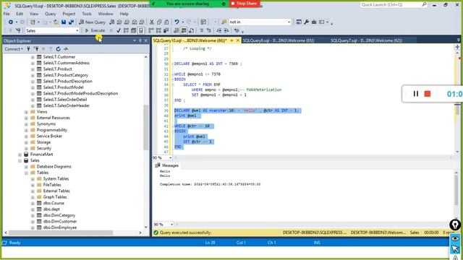Open the Query menu
Viewport: 463px width, 260px height.
coord(50,14)
